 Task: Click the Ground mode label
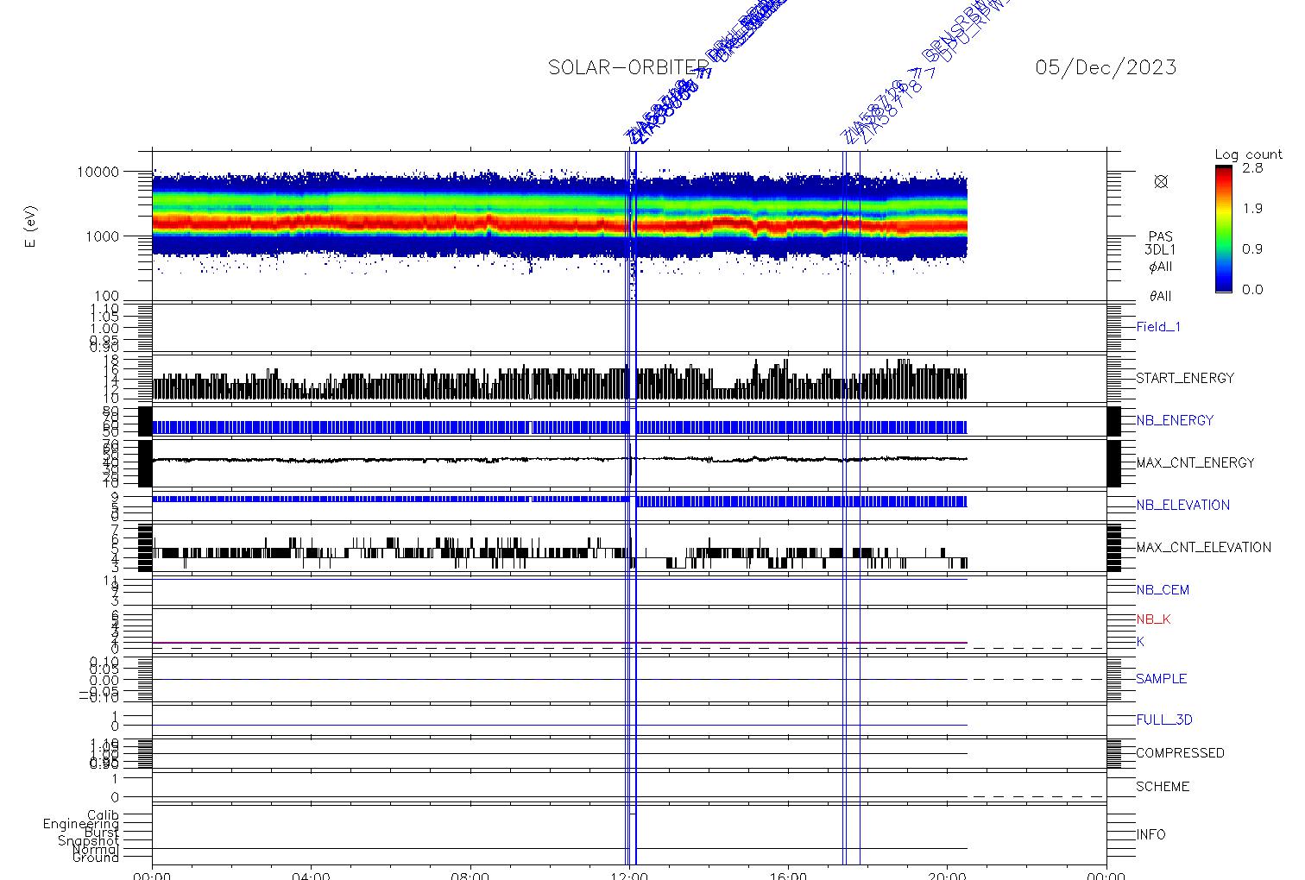tap(96, 858)
